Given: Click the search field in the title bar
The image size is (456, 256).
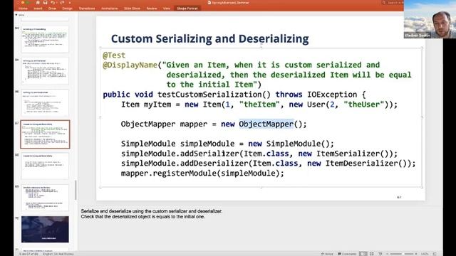Looking at the screenshot, I should (393, 3).
